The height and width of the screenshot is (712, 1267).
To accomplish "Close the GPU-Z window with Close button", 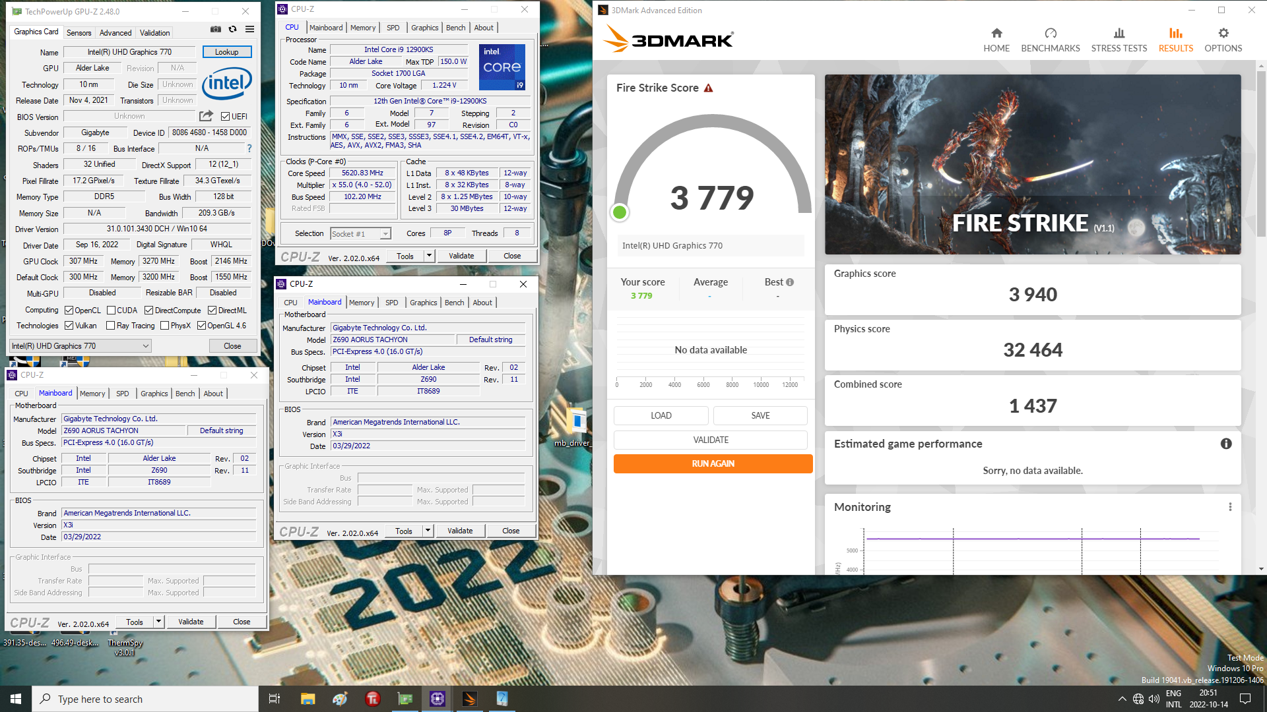I will 232,346.
